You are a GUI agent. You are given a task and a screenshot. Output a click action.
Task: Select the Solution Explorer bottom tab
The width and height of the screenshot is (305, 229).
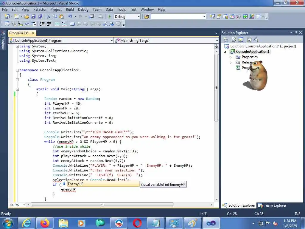click(239, 205)
